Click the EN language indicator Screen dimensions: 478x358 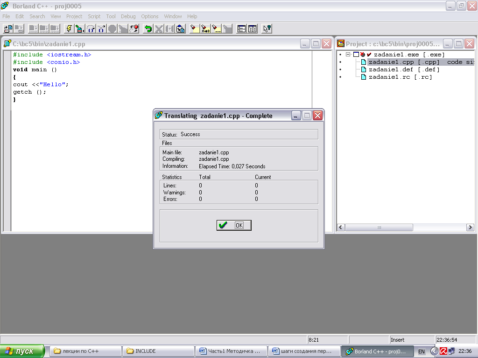(422, 351)
